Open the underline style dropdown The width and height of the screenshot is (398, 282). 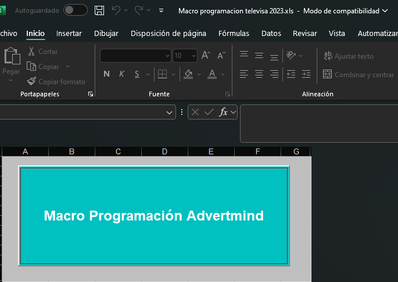pyautogui.click(x=148, y=74)
